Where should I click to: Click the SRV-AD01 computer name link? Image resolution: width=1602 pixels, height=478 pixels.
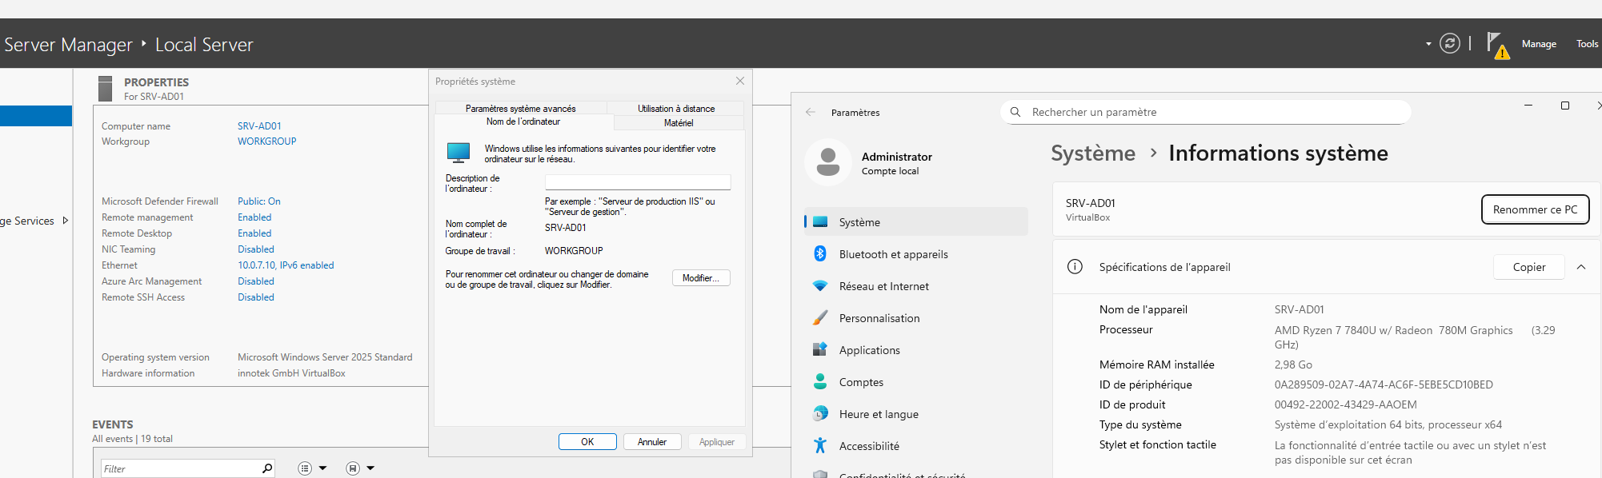tap(259, 126)
